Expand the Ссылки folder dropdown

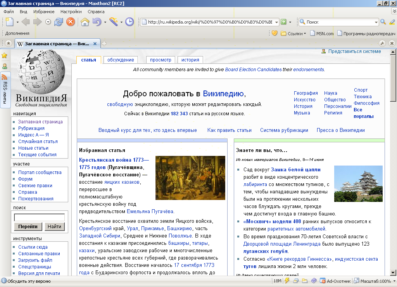pos(305,34)
